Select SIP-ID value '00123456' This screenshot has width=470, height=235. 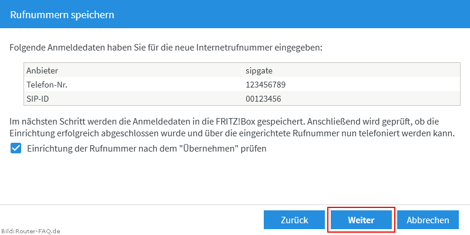point(263,99)
